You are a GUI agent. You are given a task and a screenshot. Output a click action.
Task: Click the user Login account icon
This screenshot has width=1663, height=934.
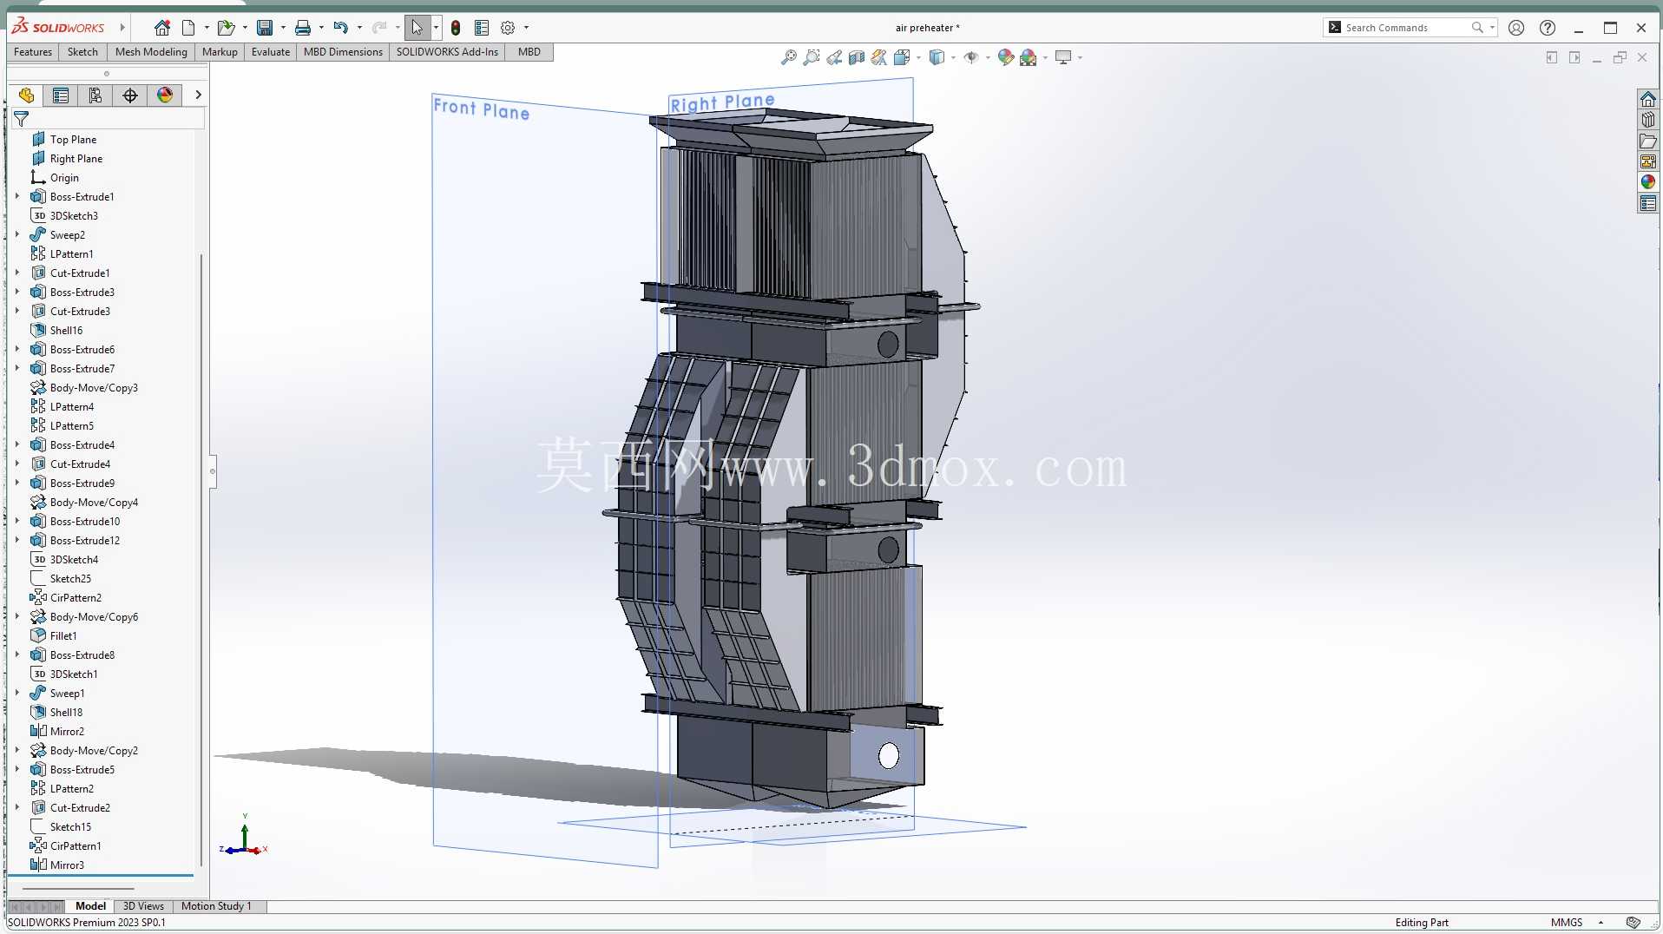1516,28
